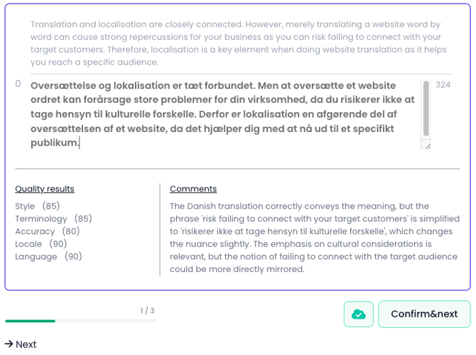
Task: Open the Quality results heading link
Action: tap(45, 189)
